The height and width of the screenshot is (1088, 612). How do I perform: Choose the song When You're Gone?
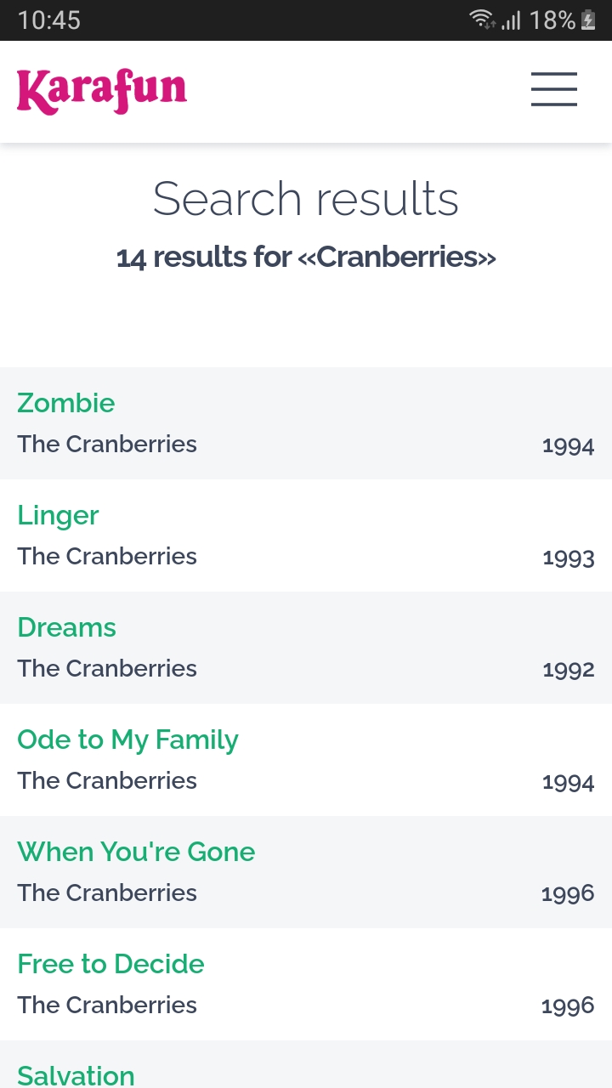[136, 852]
